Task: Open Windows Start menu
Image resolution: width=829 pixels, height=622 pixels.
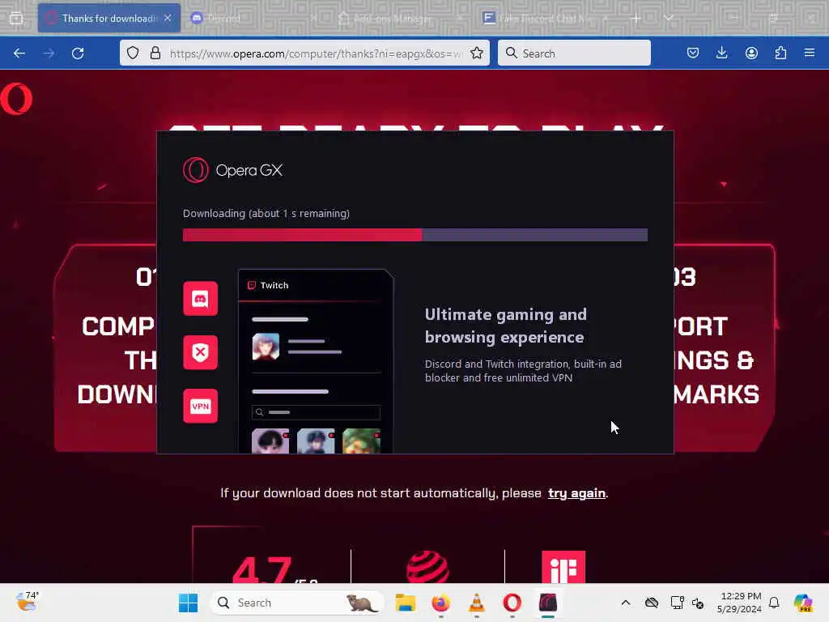Action: pos(188,603)
